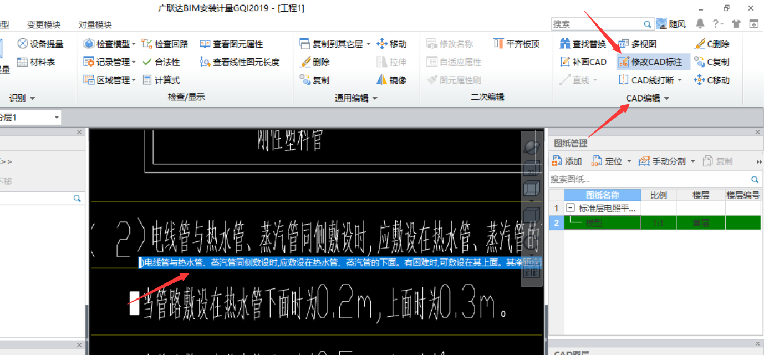The image size is (764, 355).
Task: Click 复制到其它层 tool
Action: (x=332, y=44)
